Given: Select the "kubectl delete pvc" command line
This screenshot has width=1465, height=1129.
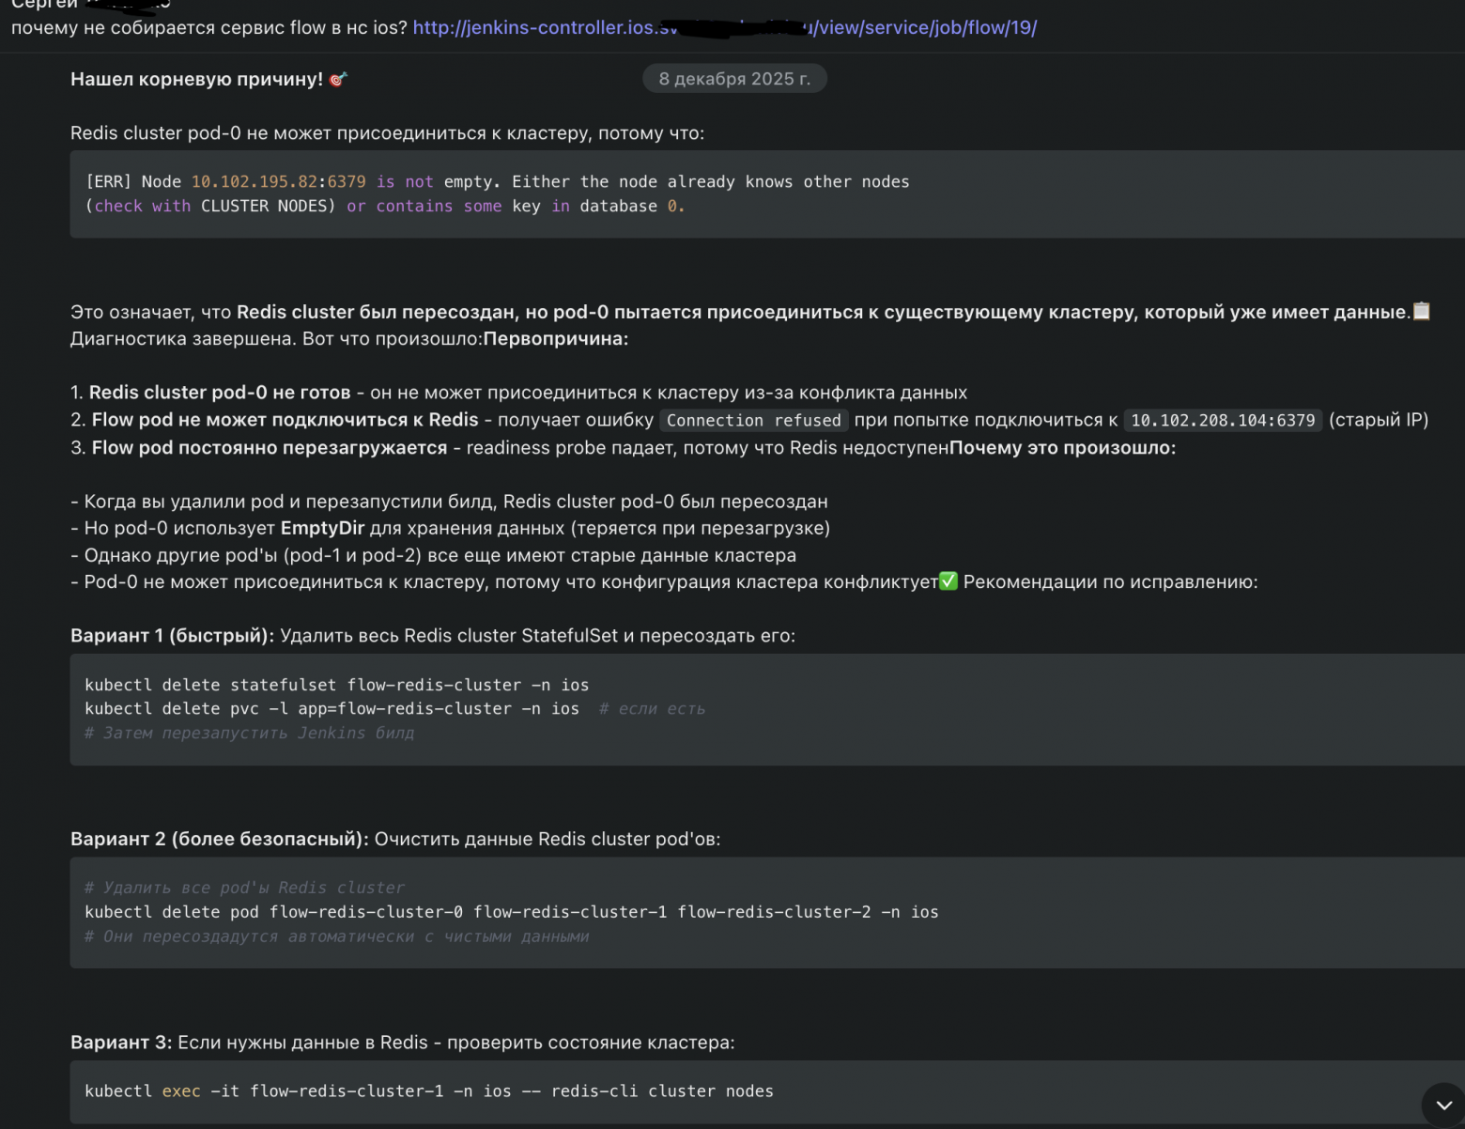Looking at the screenshot, I should point(332,708).
